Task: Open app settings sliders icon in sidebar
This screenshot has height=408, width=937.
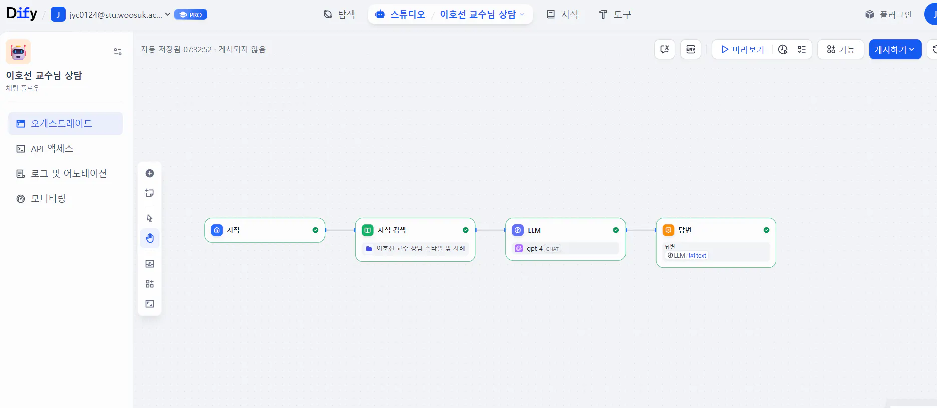Action: [118, 52]
